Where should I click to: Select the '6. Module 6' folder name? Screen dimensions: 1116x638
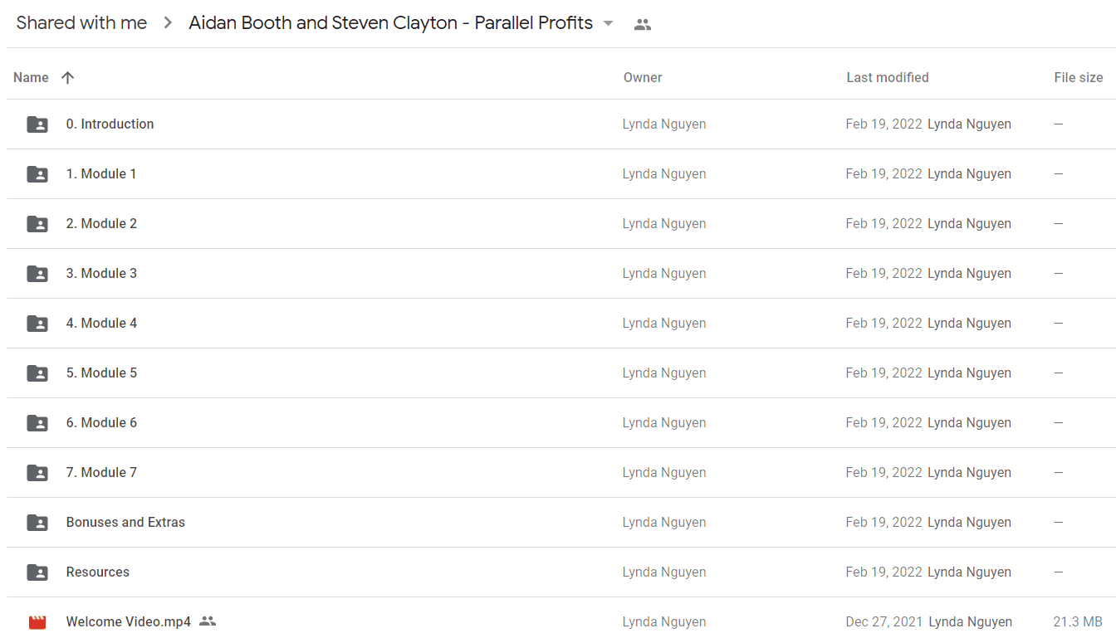pyautogui.click(x=101, y=422)
